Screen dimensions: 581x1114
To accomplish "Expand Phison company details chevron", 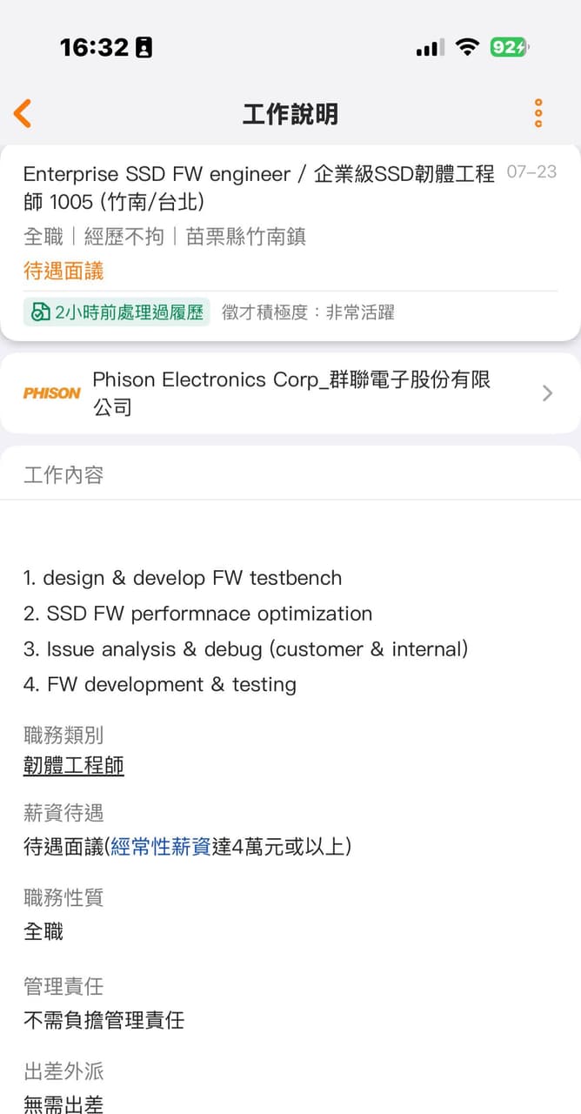I will point(547,393).
